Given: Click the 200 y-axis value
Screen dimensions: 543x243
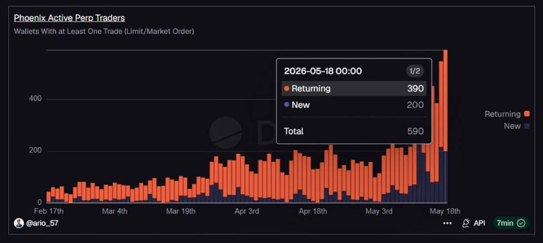Looking at the screenshot, I should 36,151.
